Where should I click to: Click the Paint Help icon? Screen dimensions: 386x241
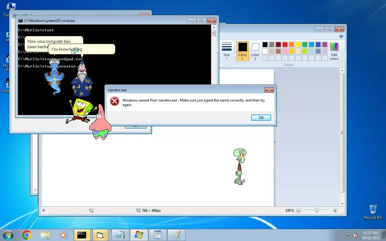pos(341,36)
